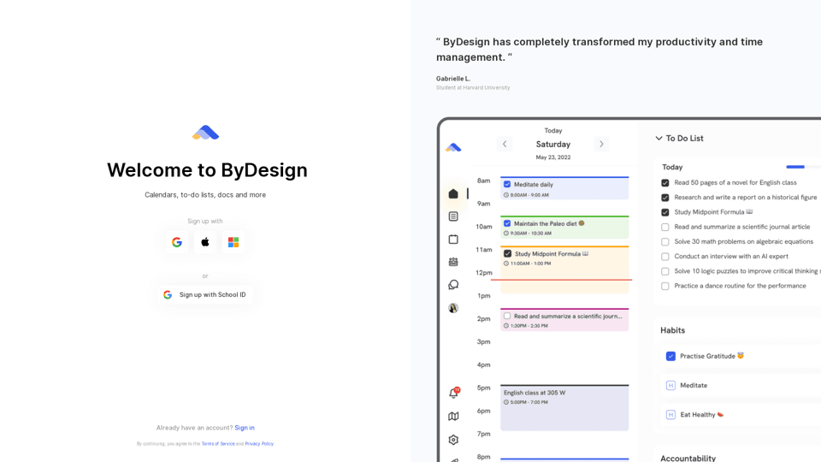Sign up with the Apple icon
The width and height of the screenshot is (821, 462).
point(205,242)
